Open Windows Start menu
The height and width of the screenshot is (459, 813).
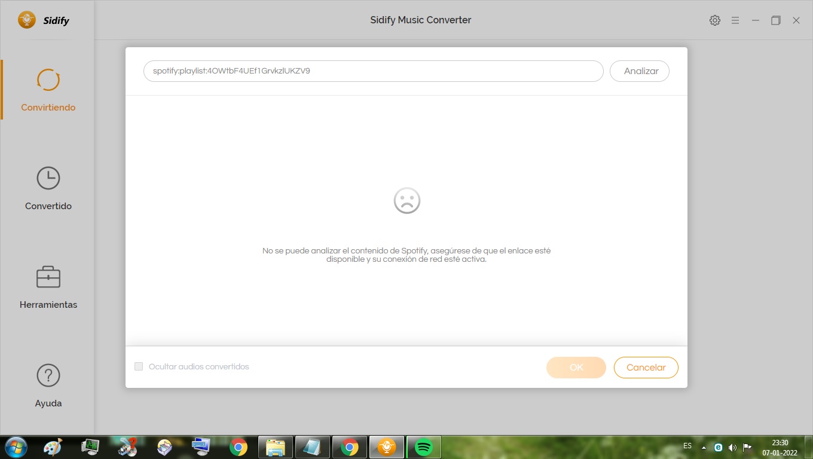coord(15,447)
